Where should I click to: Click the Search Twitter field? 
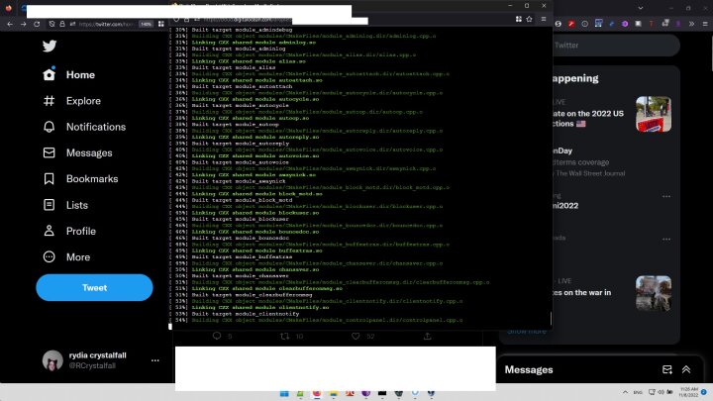tap(616, 45)
